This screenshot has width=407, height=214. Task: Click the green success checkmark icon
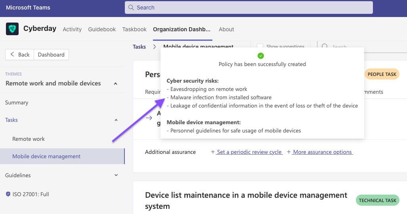(x=260, y=56)
